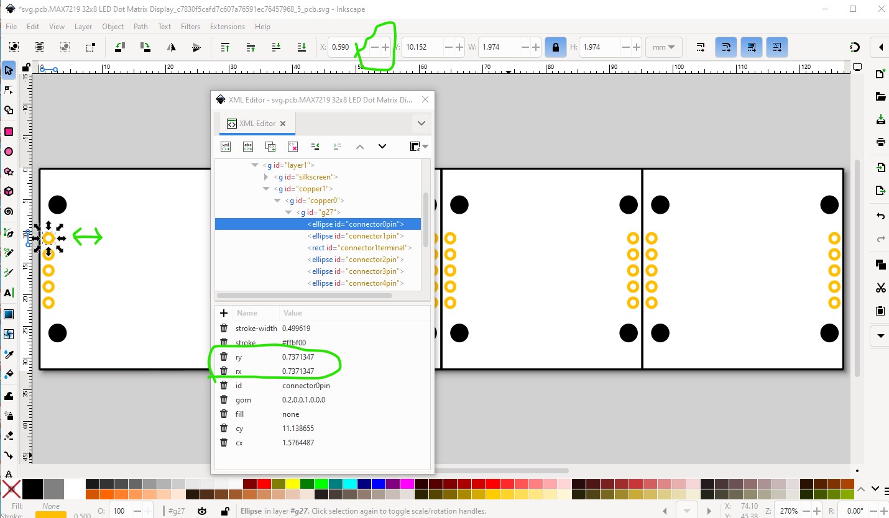Select the Node editing tool
Viewport: 889px width, 518px height.
pyautogui.click(x=9, y=91)
